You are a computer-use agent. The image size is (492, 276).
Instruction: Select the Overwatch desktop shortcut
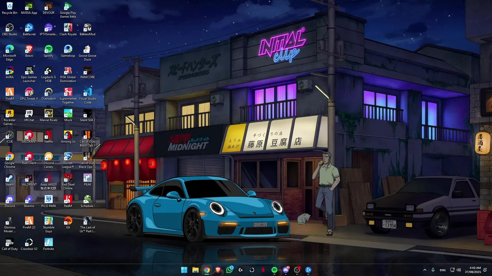tap(48, 94)
